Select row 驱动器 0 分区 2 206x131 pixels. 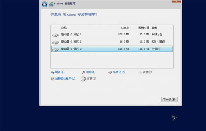pyautogui.click(x=112, y=41)
